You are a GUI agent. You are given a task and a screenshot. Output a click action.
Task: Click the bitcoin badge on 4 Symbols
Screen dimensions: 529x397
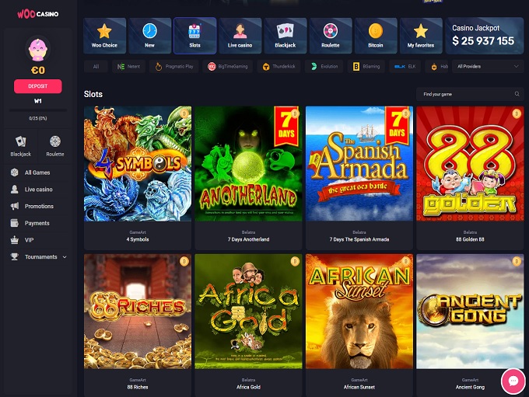184,113
